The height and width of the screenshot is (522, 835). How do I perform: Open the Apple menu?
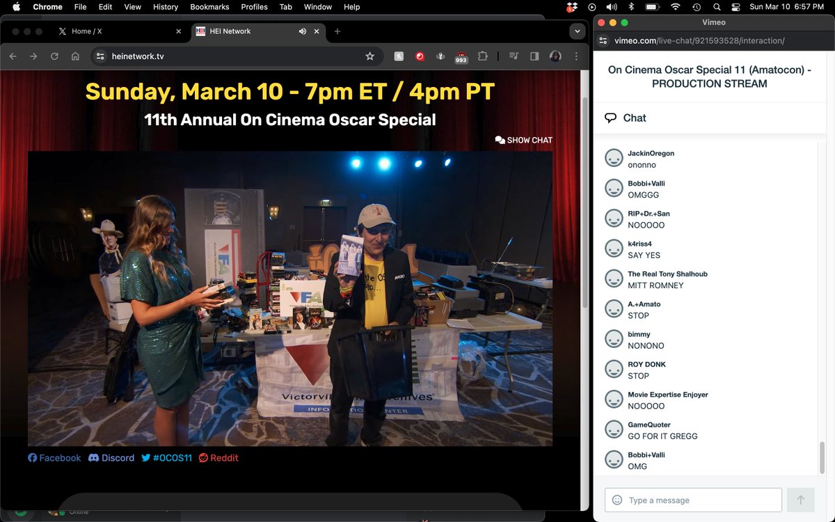[17, 7]
